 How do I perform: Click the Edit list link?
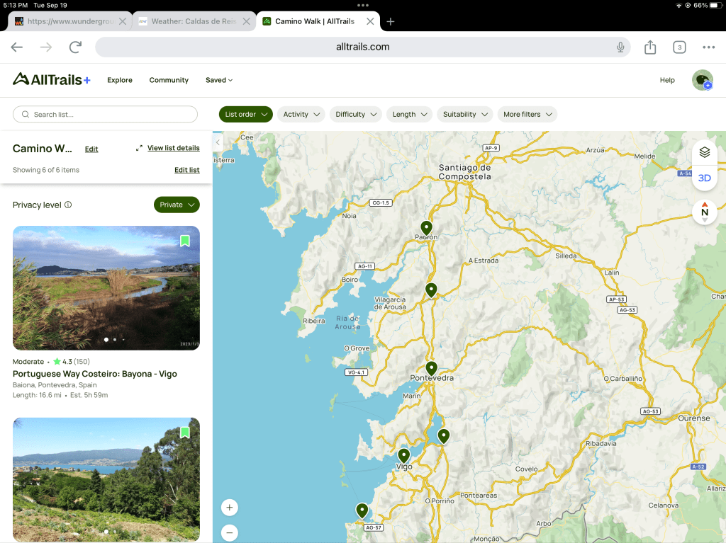coord(187,170)
